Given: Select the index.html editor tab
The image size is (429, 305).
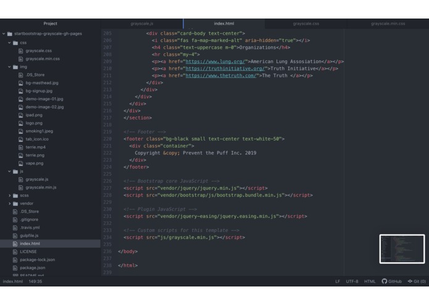Looking at the screenshot, I should (224, 23).
